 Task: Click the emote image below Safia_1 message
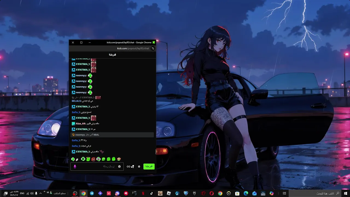point(94,118)
